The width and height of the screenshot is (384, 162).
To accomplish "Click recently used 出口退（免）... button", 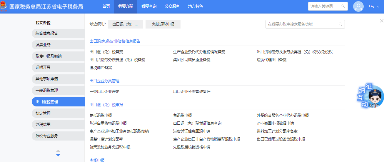I will [x=125, y=24].
